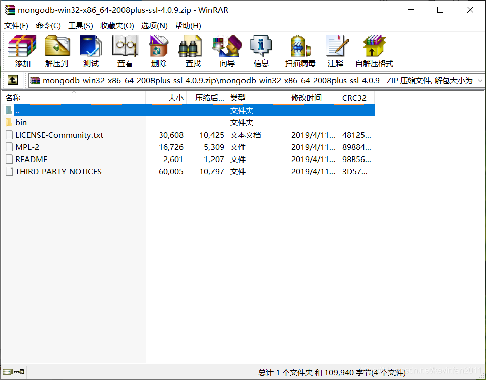Click the 自解压格式 (SFX) icon
Viewport: 486px width, 380px height.
[x=374, y=46]
